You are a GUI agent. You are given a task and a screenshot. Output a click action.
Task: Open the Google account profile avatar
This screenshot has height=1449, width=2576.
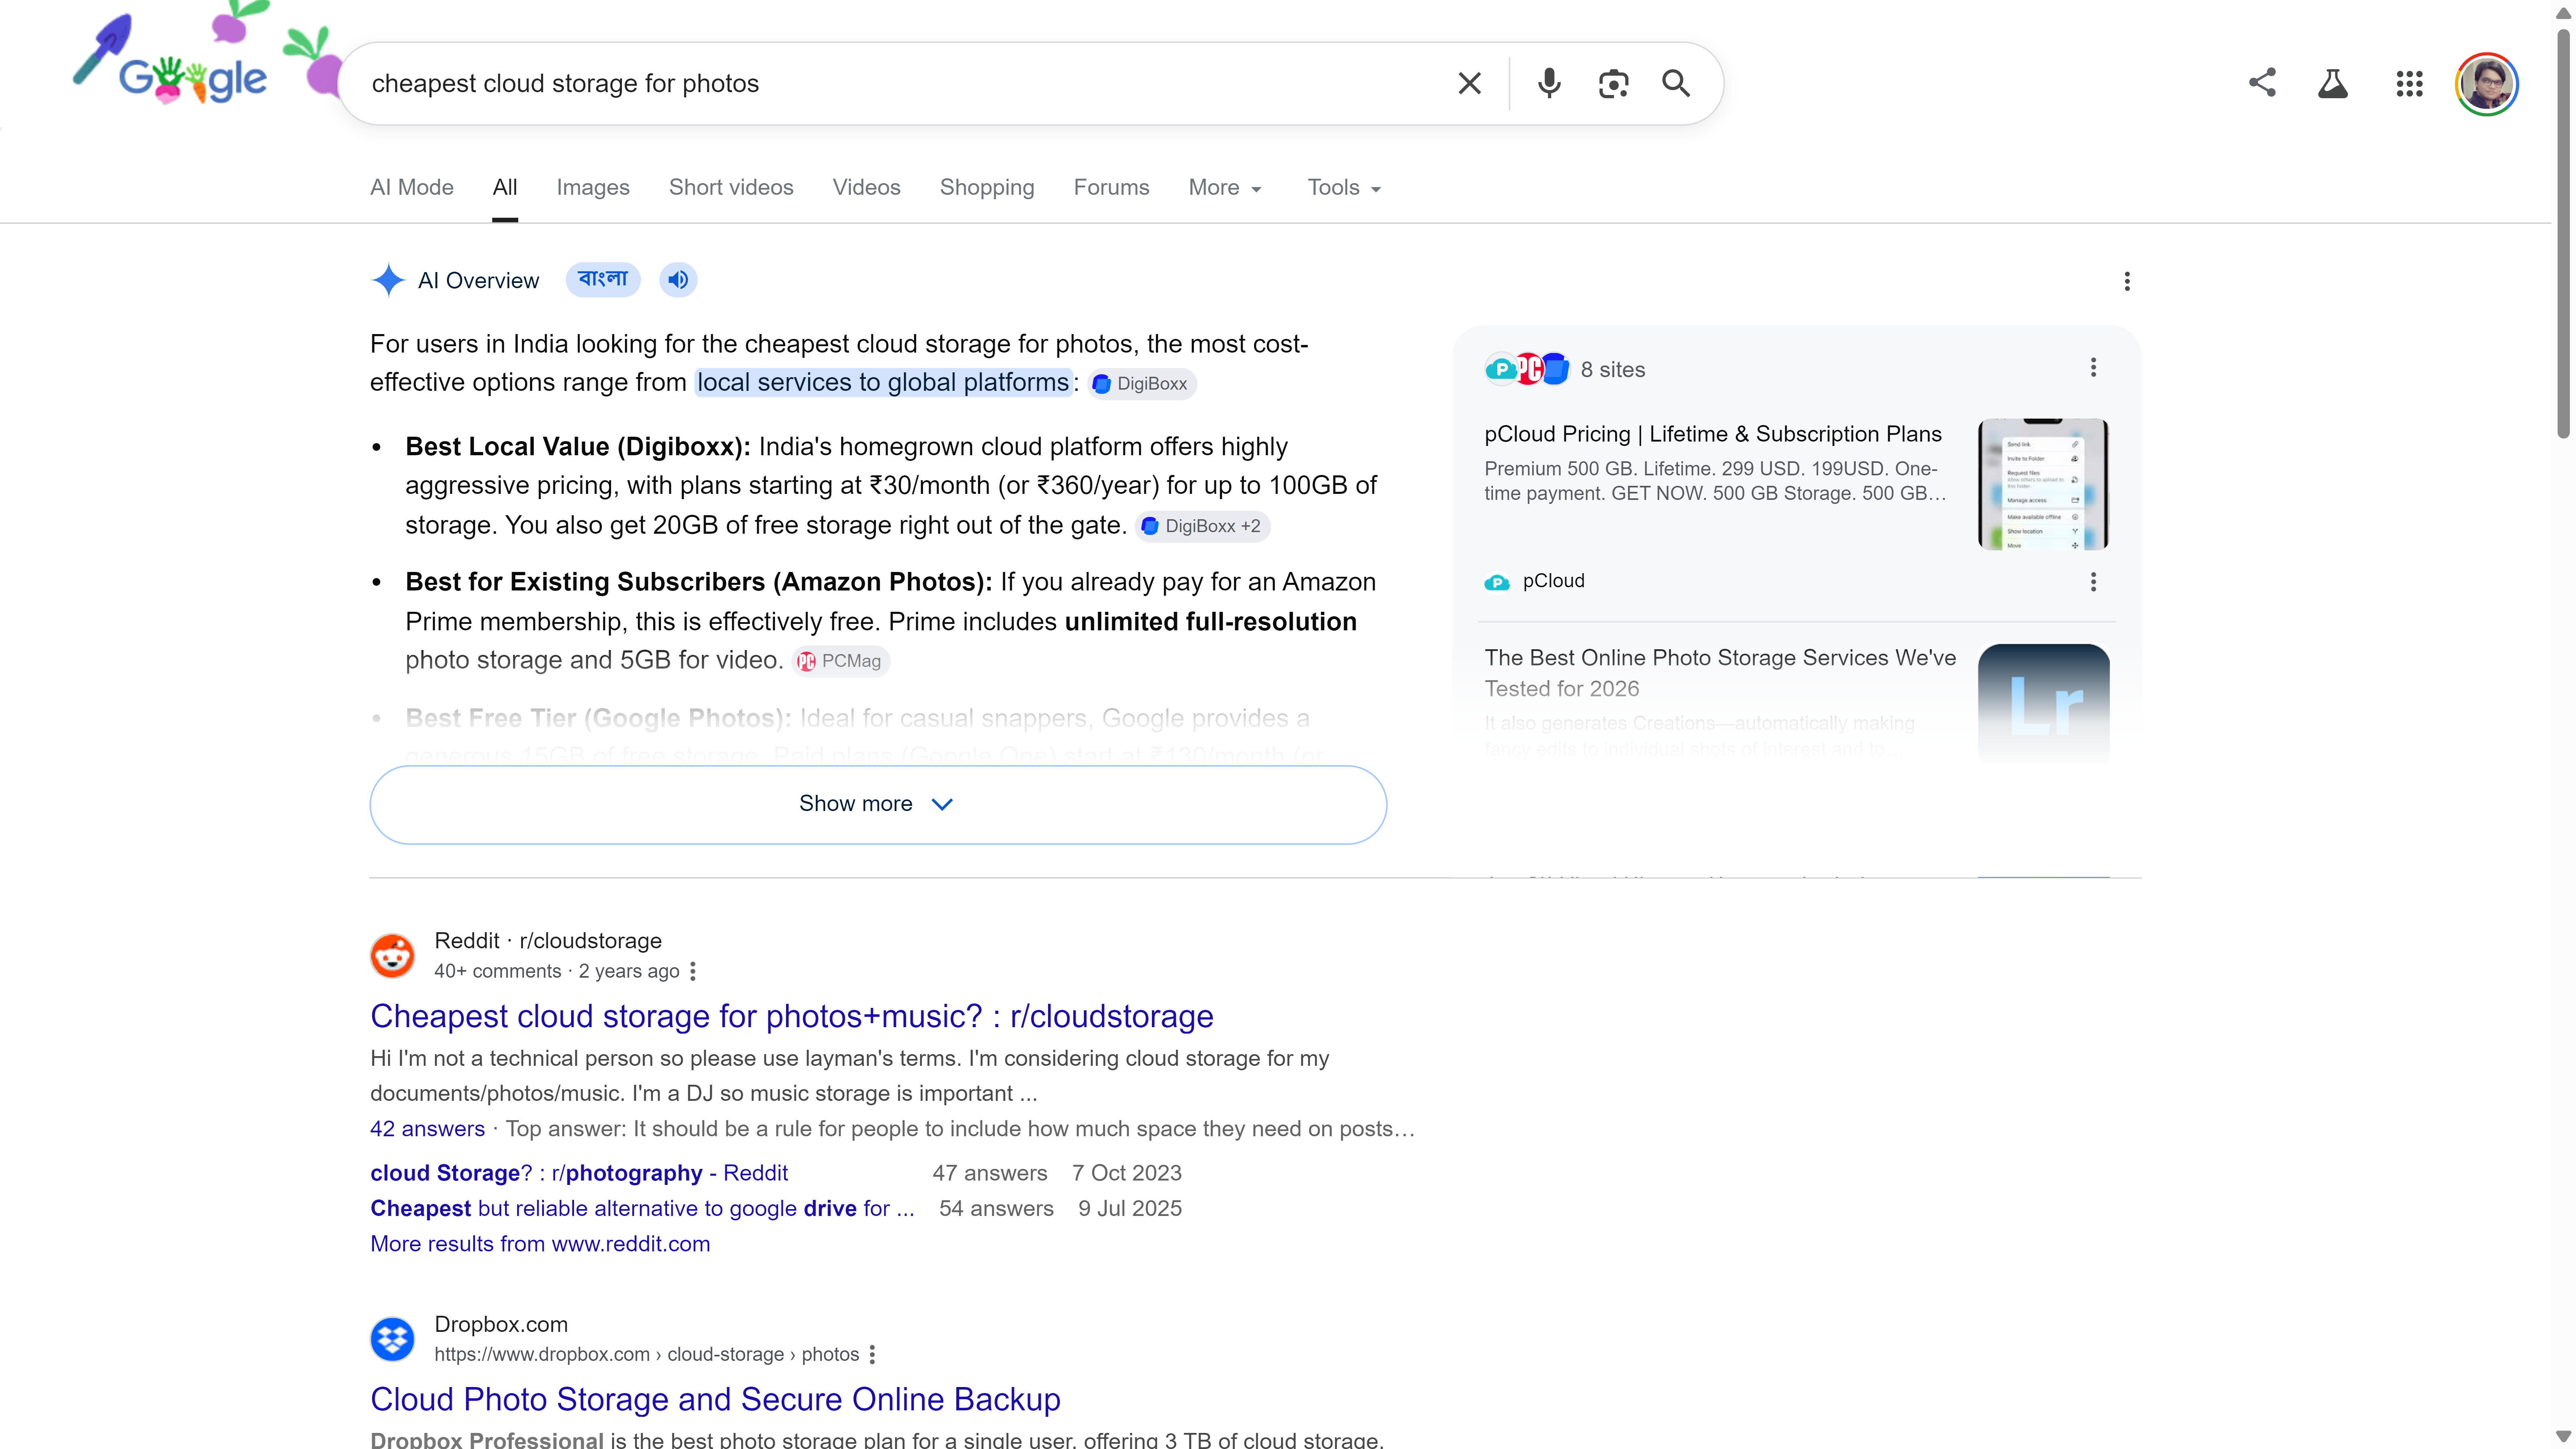click(2487, 84)
